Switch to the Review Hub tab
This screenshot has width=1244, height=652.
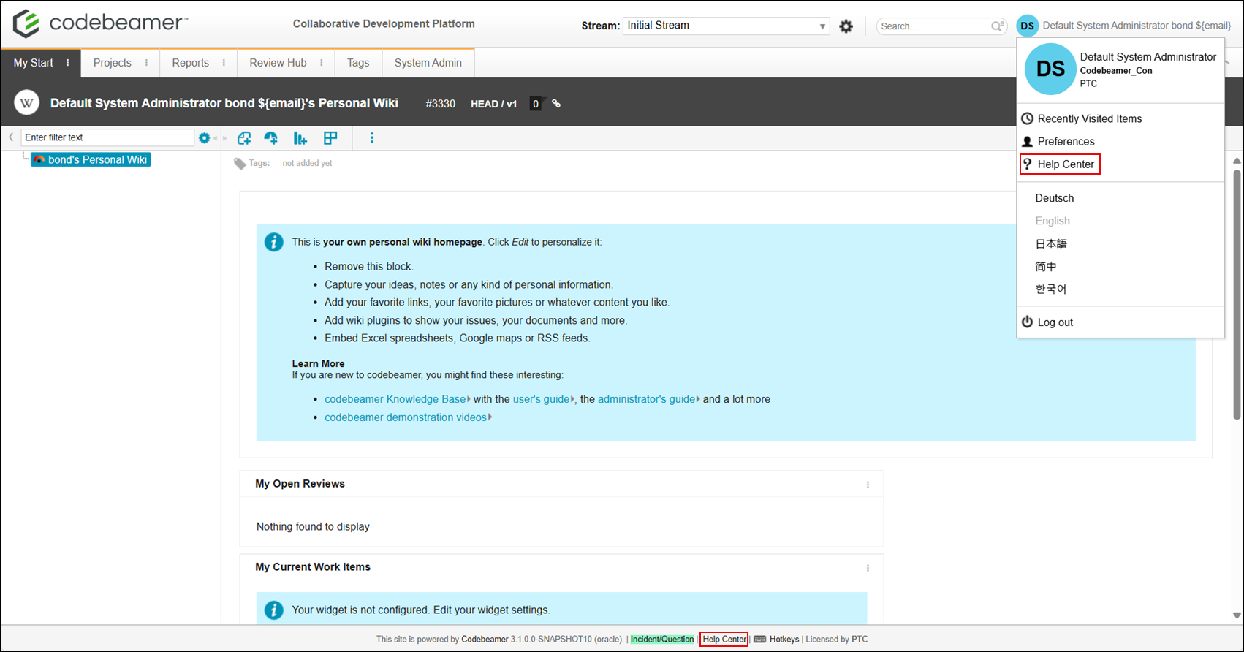pos(278,63)
